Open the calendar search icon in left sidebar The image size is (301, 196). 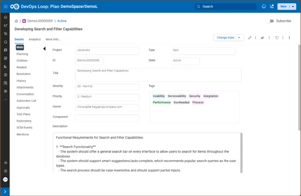click(6, 83)
